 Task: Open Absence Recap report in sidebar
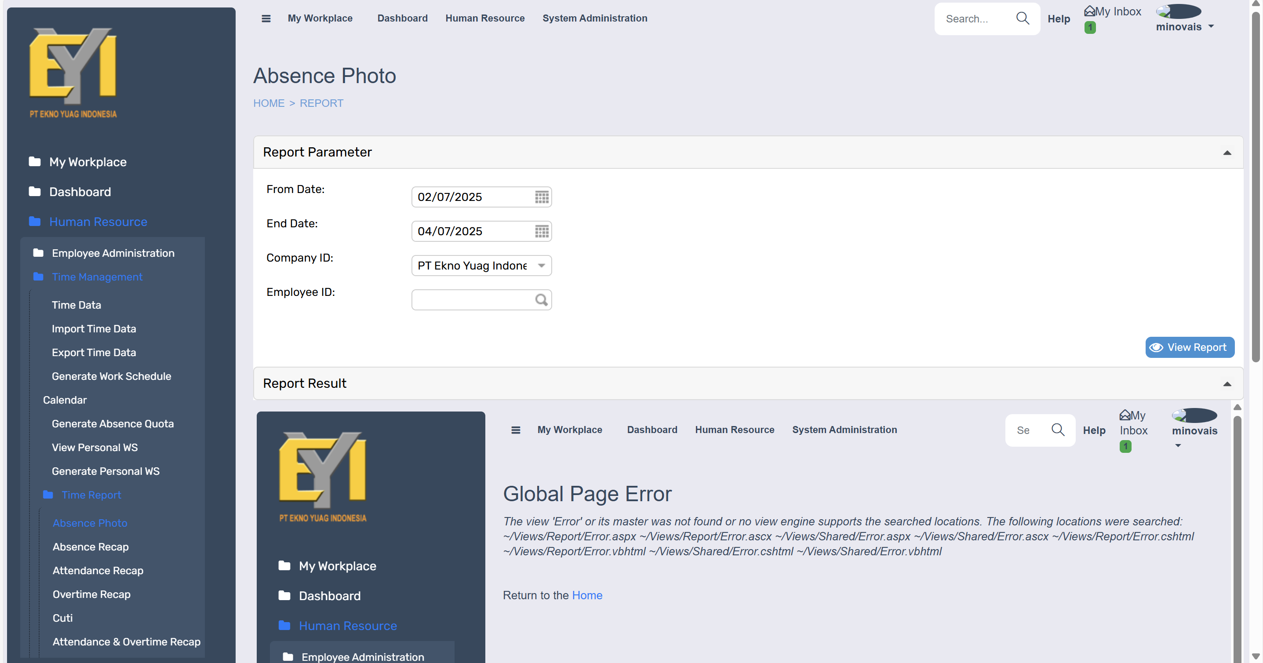pyautogui.click(x=90, y=547)
